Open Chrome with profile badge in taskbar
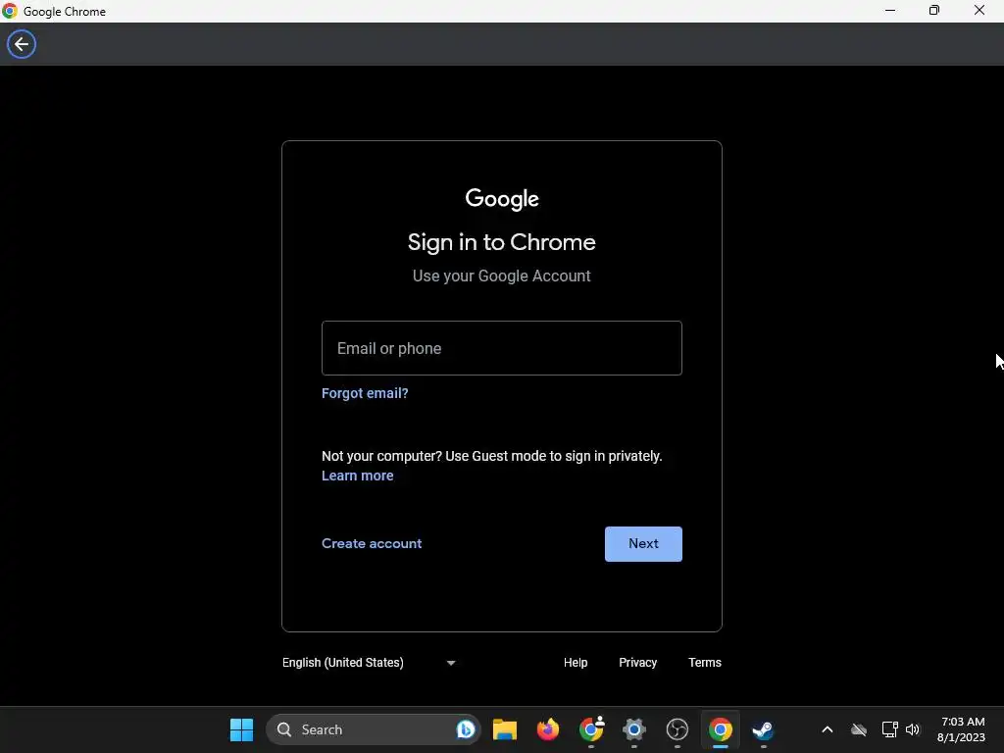Image resolution: width=1004 pixels, height=753 pixels. pyautogui.click(x=591, y=729)
